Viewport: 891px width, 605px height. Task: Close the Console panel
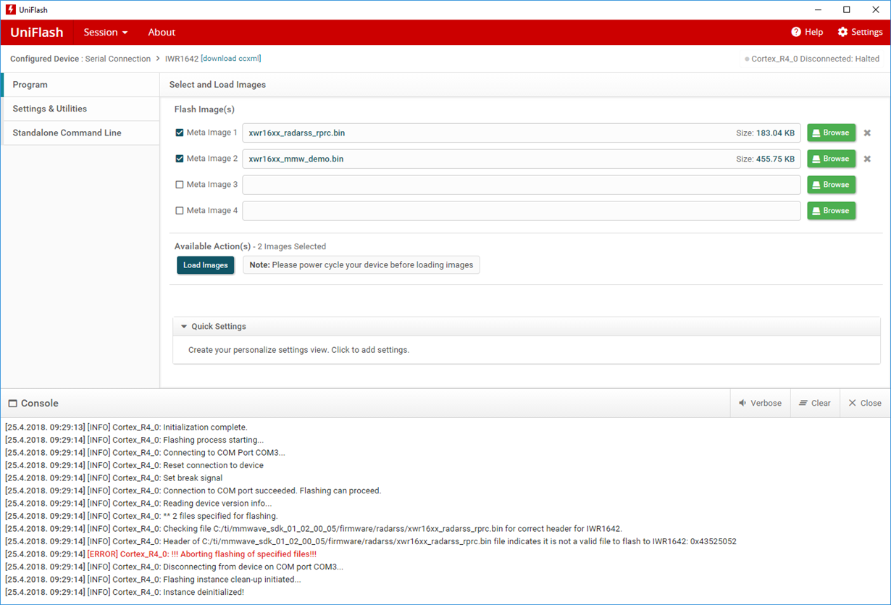[865, 403]
